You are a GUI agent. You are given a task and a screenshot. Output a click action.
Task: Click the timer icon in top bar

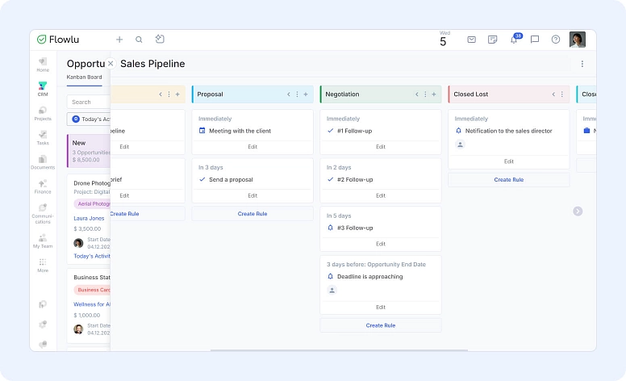click(x=160, y=39)
